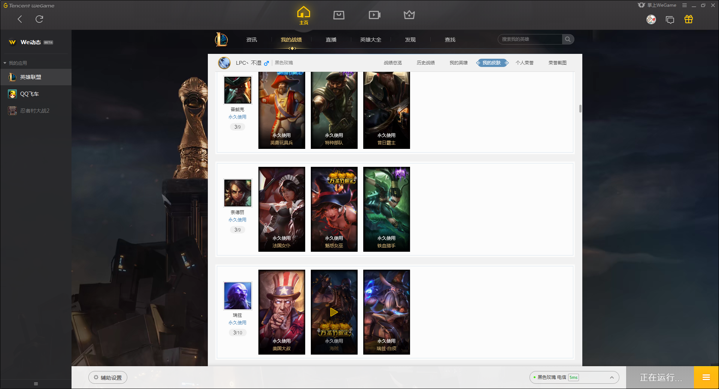Collapse 我的应用 section
This screenshot has width=719, height=389.
(x=15, y=63)
